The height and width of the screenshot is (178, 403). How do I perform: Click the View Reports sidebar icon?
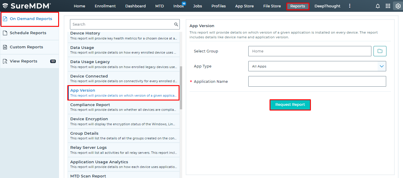coord(5,61)
